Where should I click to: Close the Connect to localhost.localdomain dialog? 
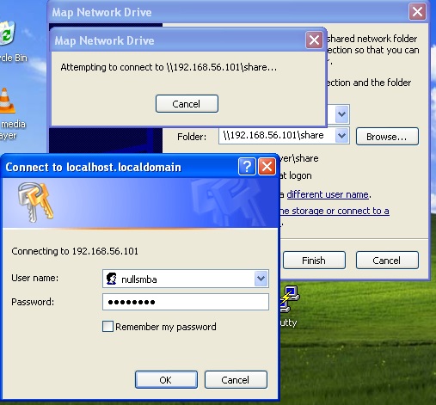pos(267,167)
